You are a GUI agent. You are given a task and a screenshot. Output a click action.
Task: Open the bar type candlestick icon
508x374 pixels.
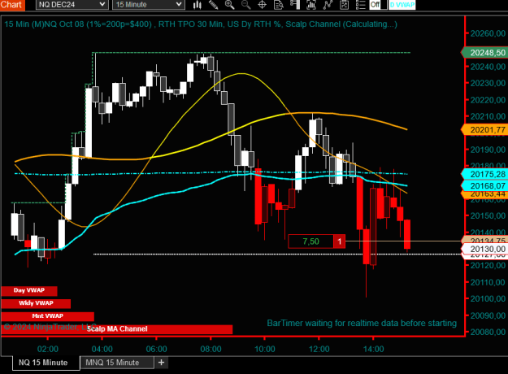click(197, 5)
